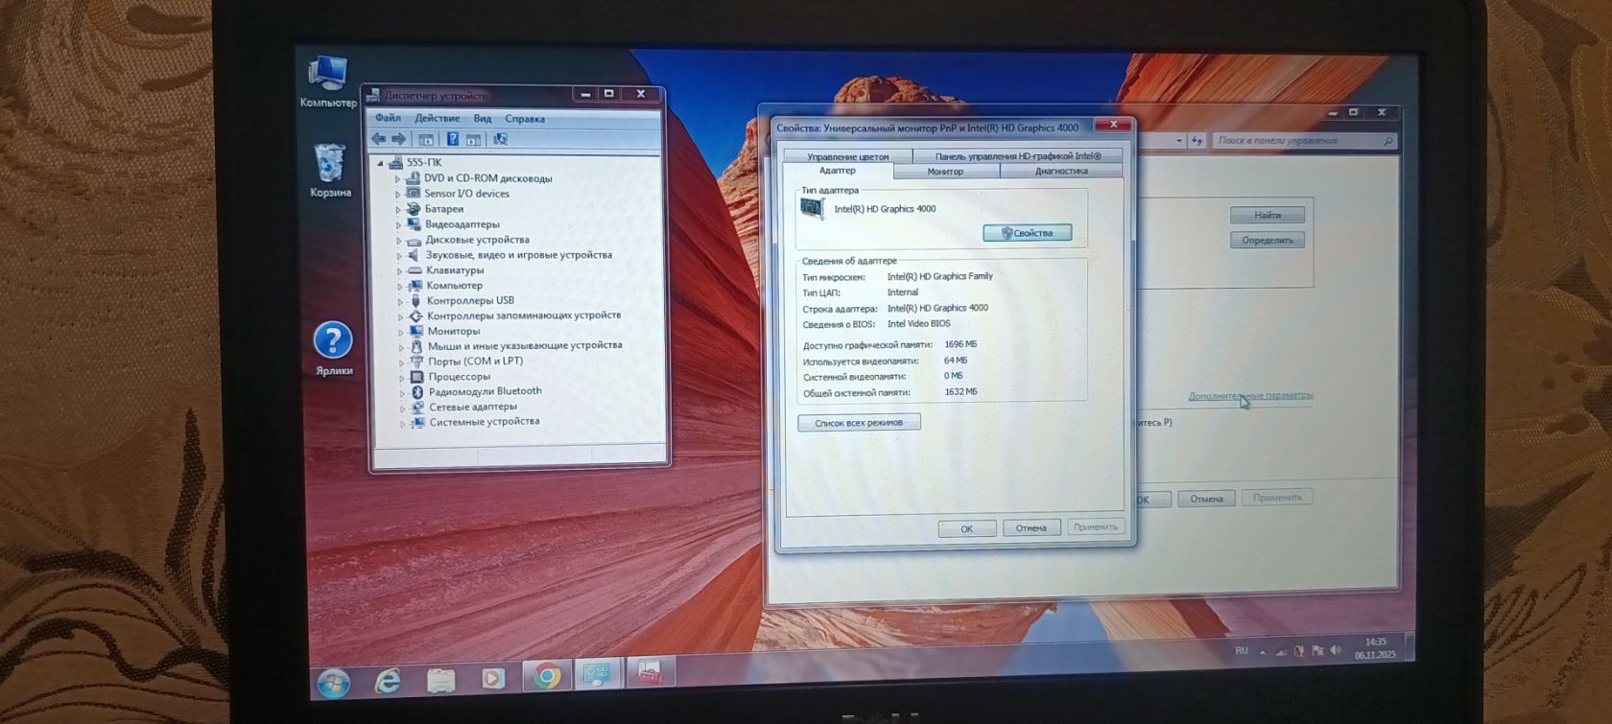Click the Action Center flag tray icon

click(1317, 651)
